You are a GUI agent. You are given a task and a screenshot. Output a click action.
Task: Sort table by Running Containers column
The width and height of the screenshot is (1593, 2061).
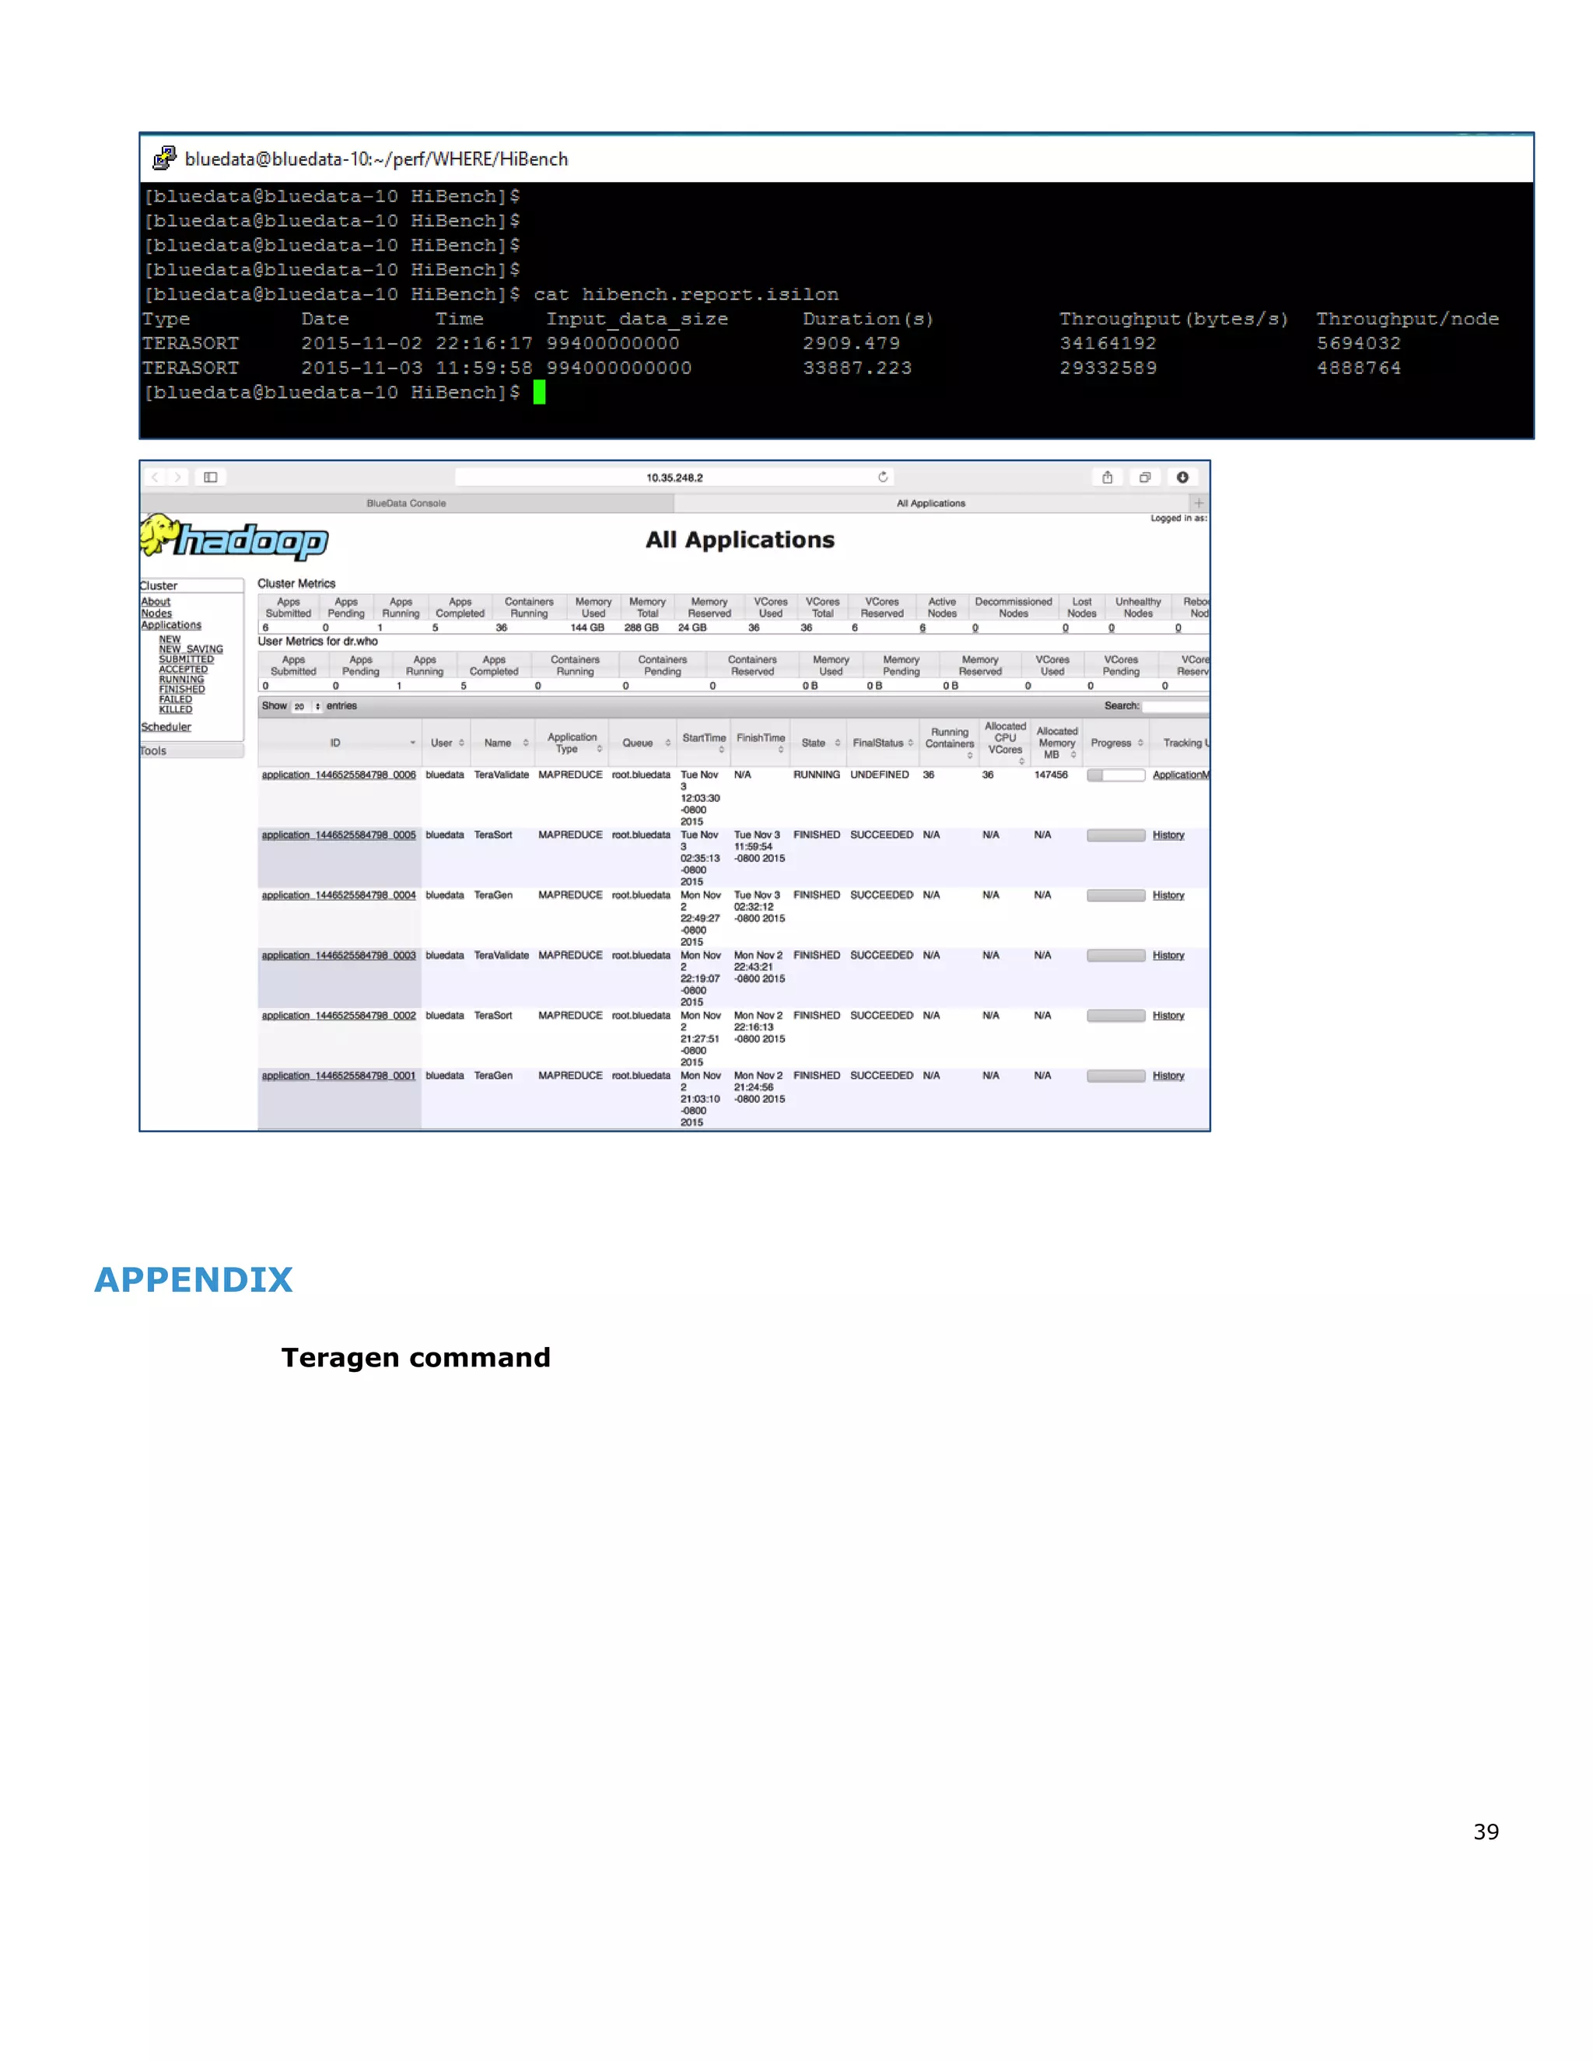click(x=950, y=743)
